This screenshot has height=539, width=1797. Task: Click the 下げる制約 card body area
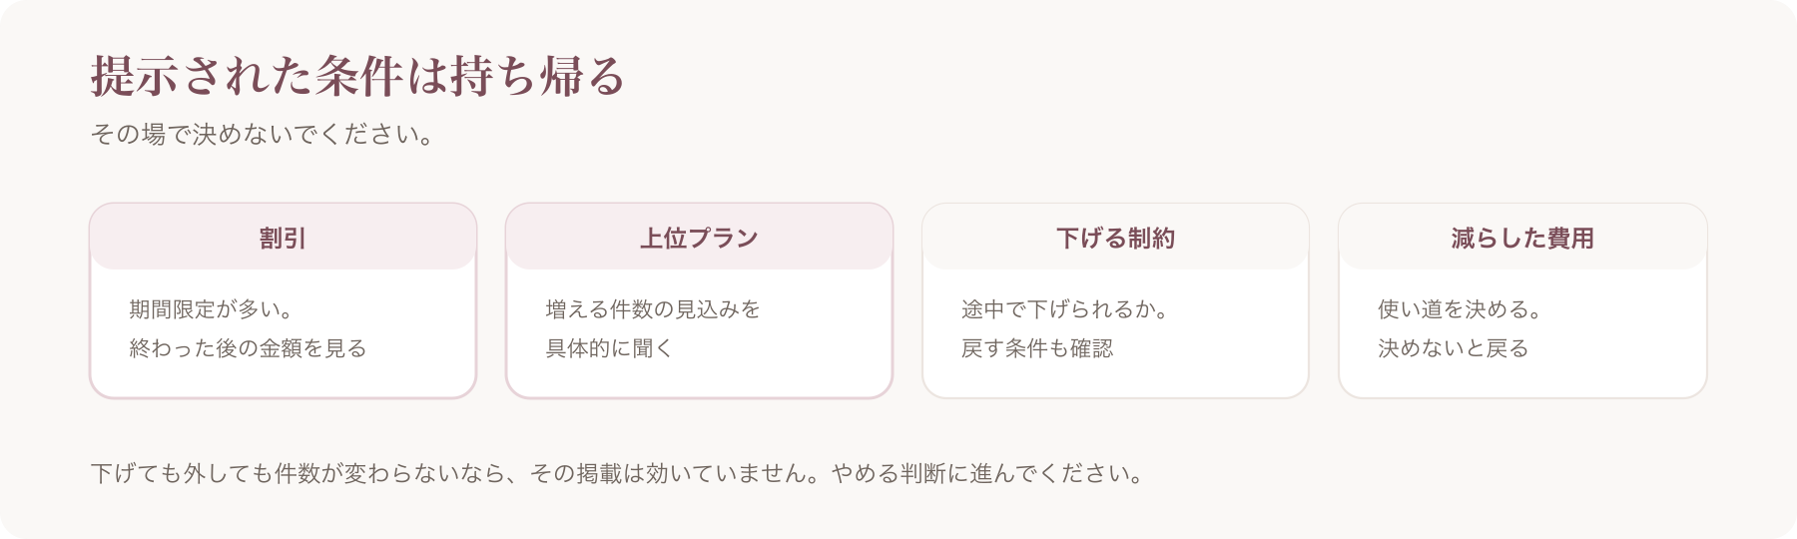[1115, 332]
